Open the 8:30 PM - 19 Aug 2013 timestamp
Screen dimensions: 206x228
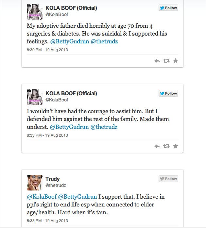[47, 50]
